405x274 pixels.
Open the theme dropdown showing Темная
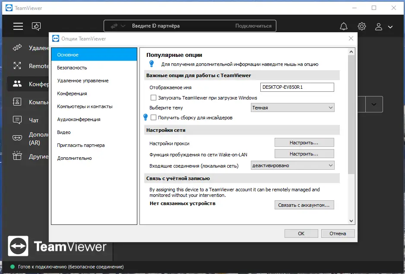tap(292, 107)
